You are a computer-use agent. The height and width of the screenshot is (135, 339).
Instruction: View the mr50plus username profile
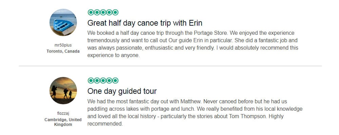pyautogui.click(x=63, y=45)
